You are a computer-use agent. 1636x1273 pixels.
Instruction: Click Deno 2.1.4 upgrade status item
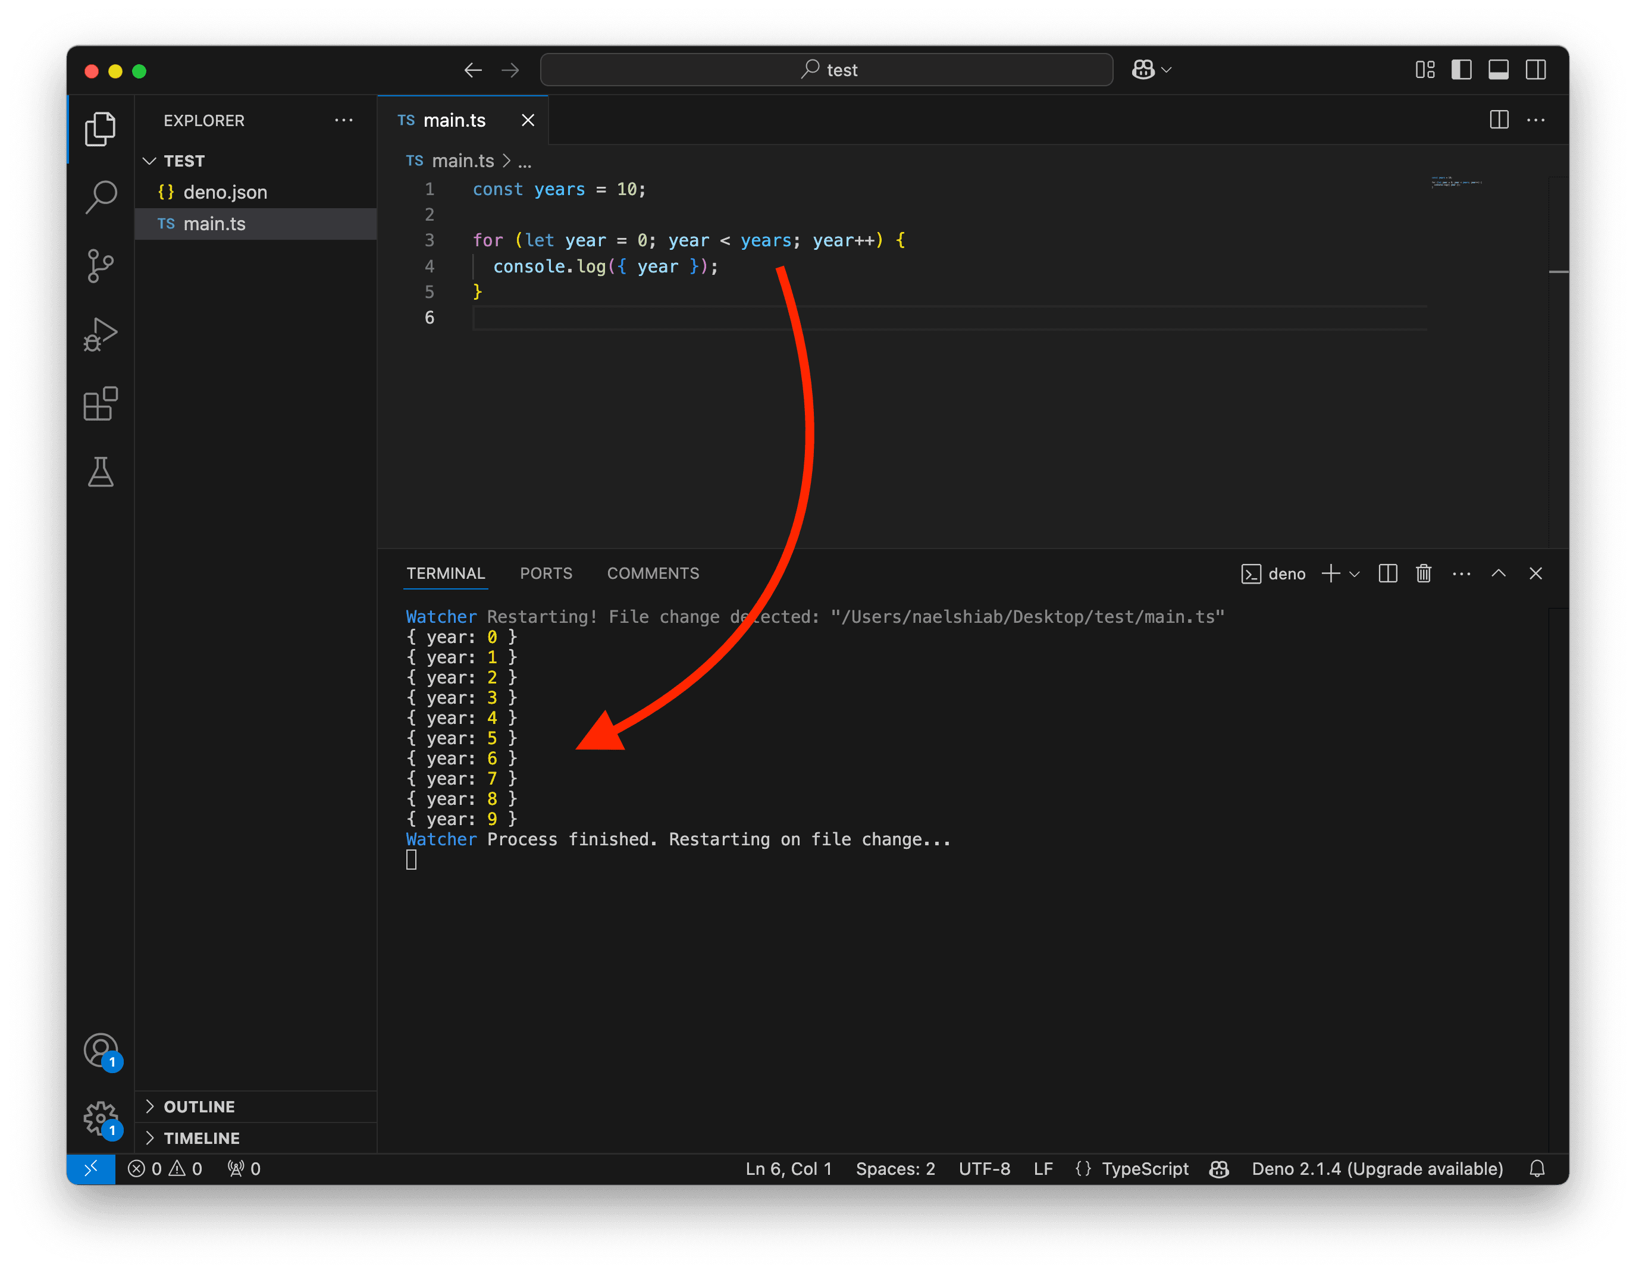click(1377, 1169)
